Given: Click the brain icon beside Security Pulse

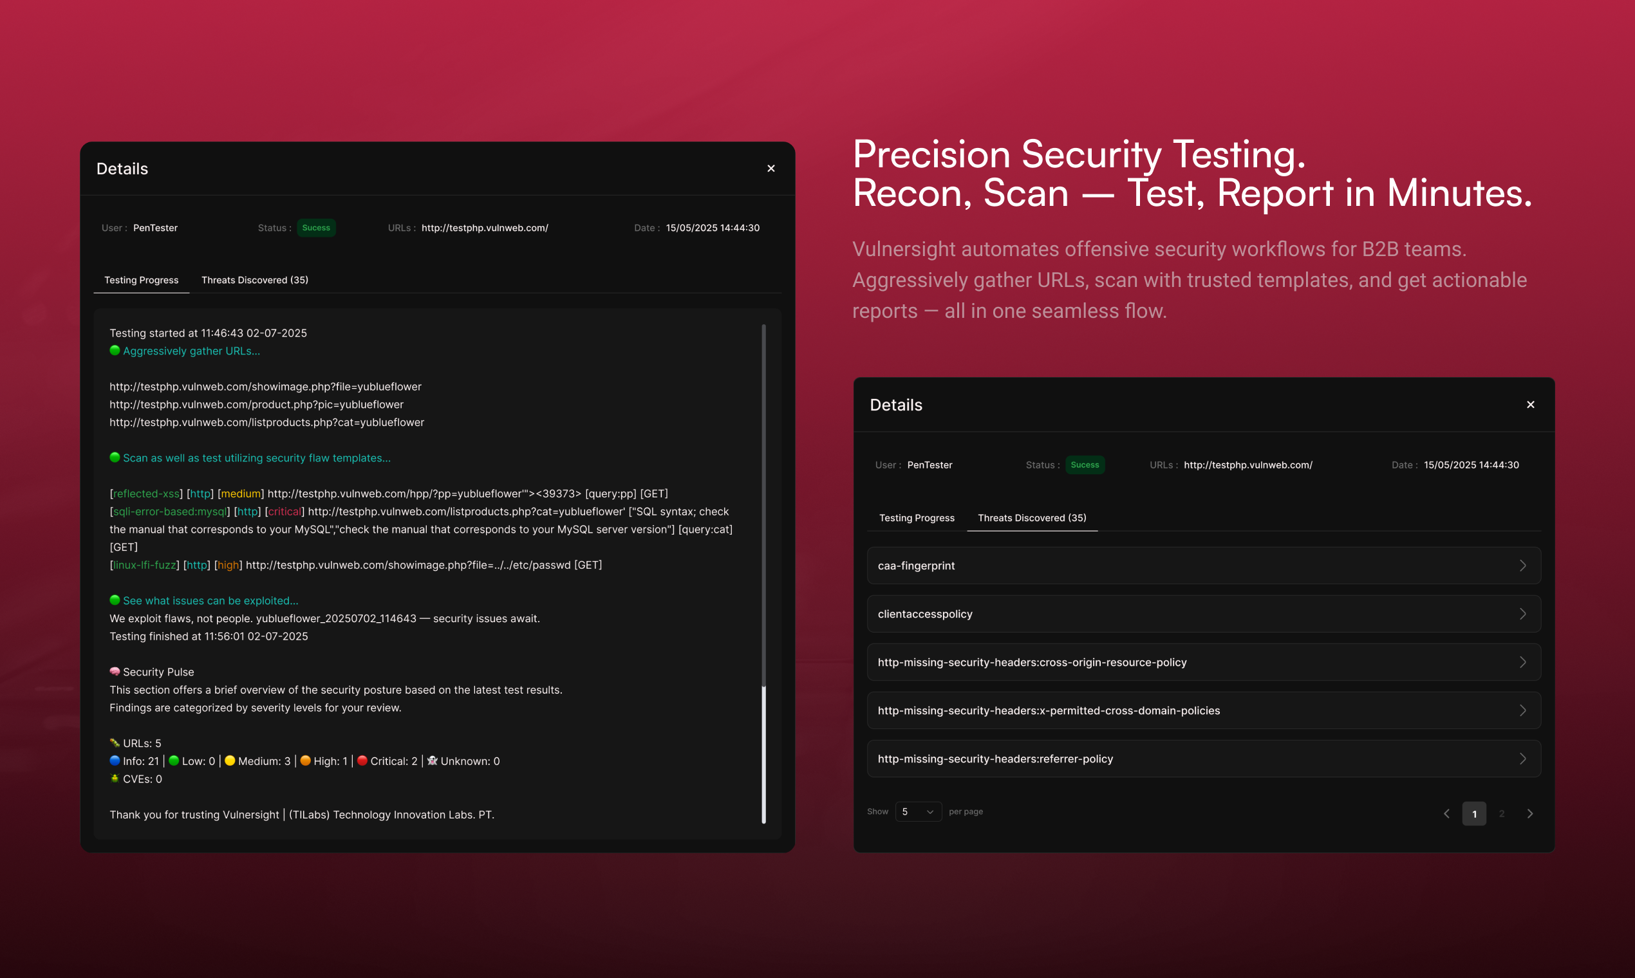Looking at the screenshot, I should coord(115,672).
